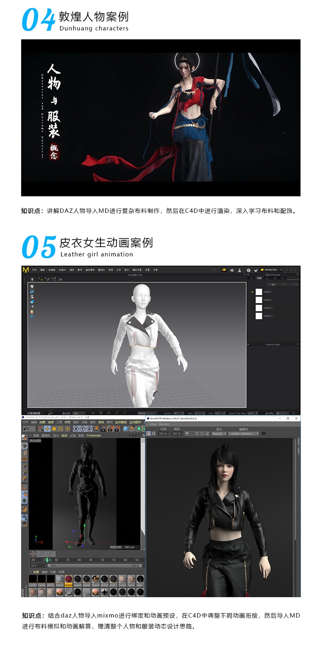Select the Cinema 4D move tool
Viewport: 322px width, 649px height.
pos(47,429)
